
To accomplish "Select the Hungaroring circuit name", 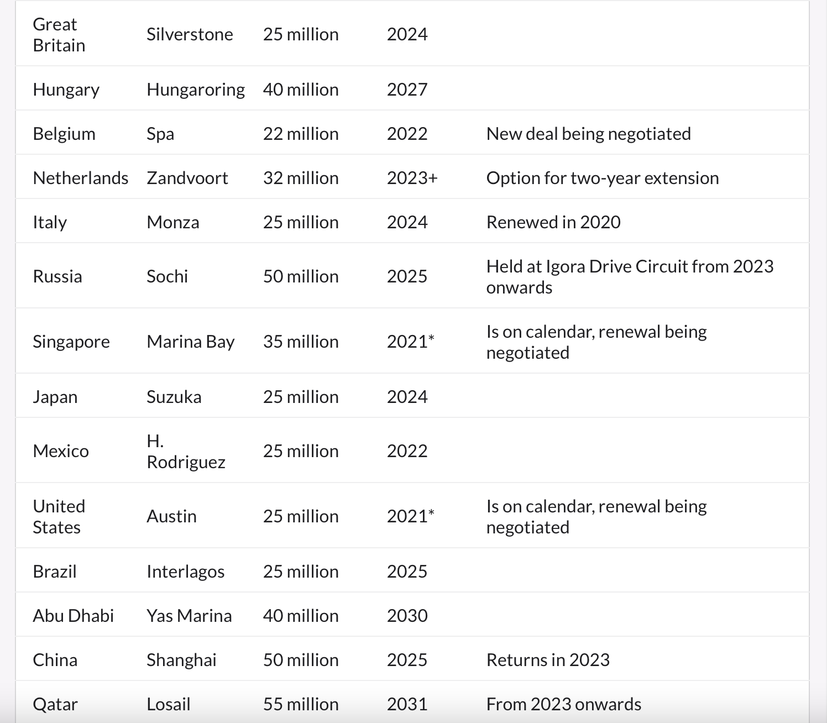I will pyautogui.click(x=195, y=90).
